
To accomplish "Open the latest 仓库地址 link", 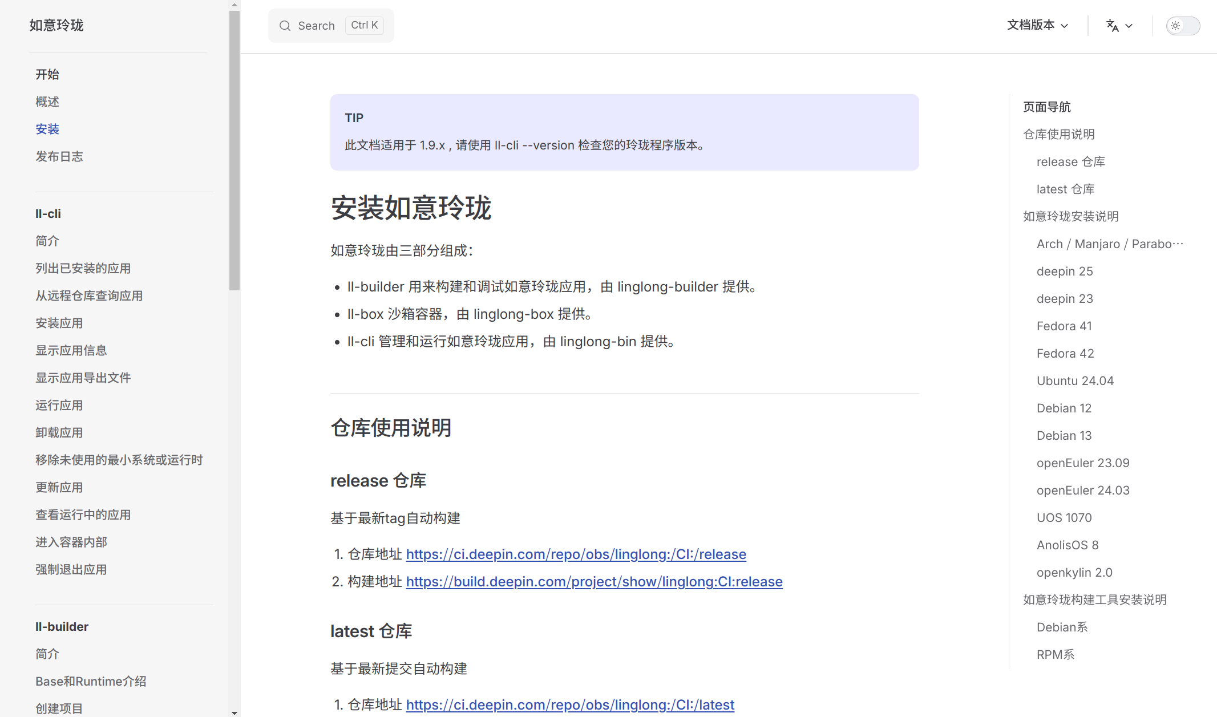I will 570,704.
